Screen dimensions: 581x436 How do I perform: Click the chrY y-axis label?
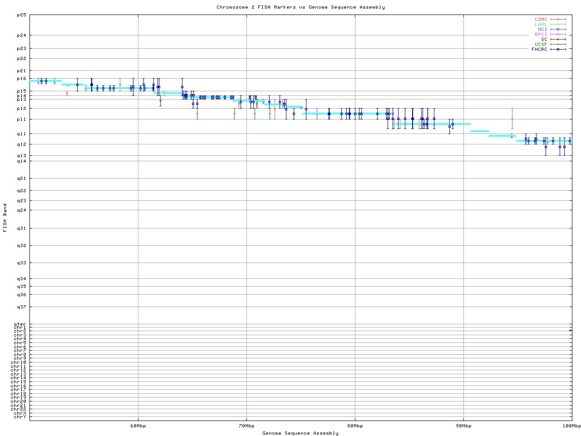pyautogui.click(x=20, y=417)
